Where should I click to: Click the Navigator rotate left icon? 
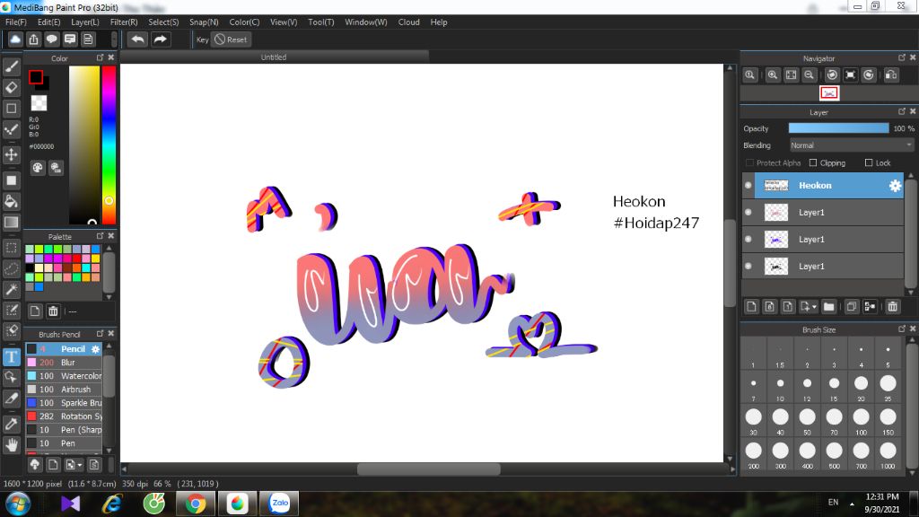[x=832, y=75]
